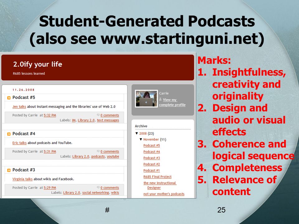Open Podcast #2 in the Archive list
The height and width of the screenshot is (224, 299).
(x=152, y=164)
